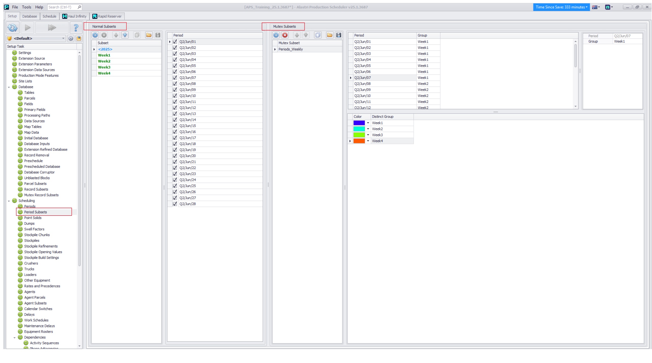
Task: Click the blue question mark help icon
Action: click(x=76, y=28)
